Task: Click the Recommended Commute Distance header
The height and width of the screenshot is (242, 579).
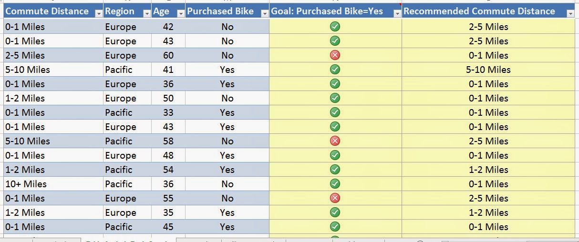Action: (479, 11)
